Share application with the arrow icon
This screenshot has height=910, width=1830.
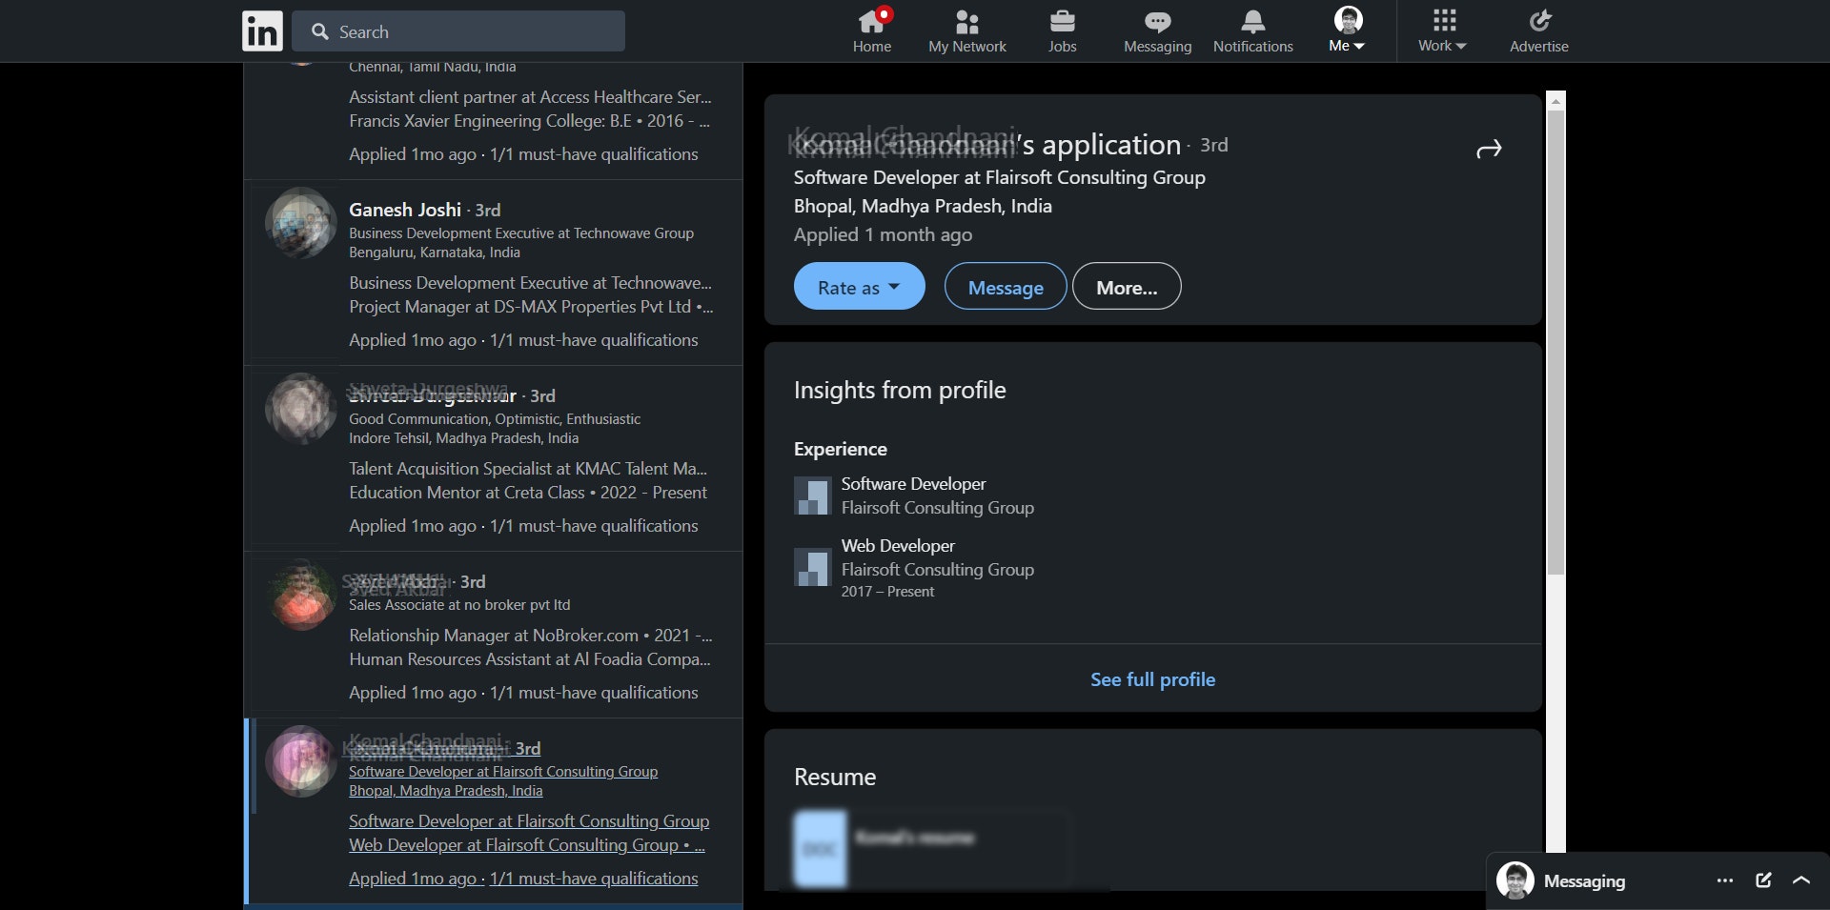pyautogui.click(x=1489, y=149)
